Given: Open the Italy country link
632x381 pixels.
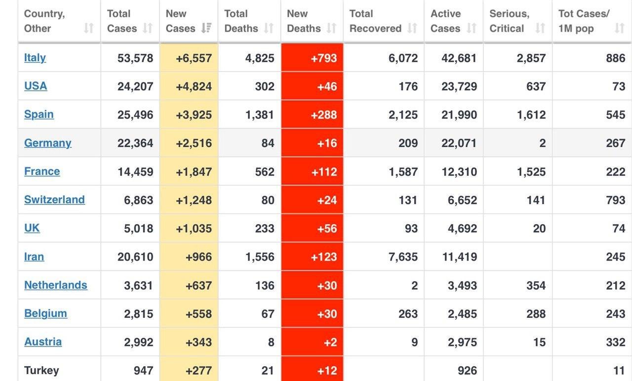Looking at the screenshot, I should coord(35,58).
